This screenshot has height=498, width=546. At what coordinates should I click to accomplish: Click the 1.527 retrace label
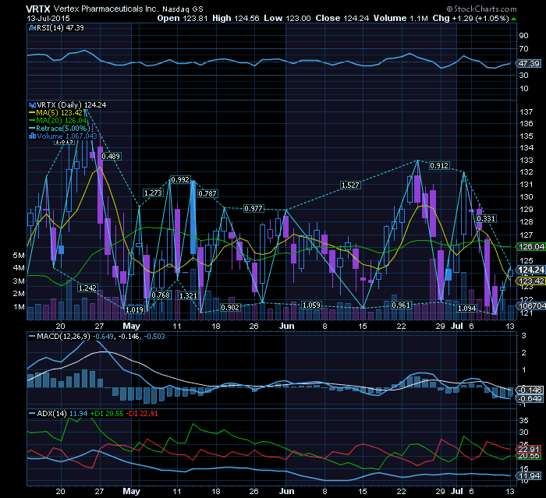click(350, 185)
